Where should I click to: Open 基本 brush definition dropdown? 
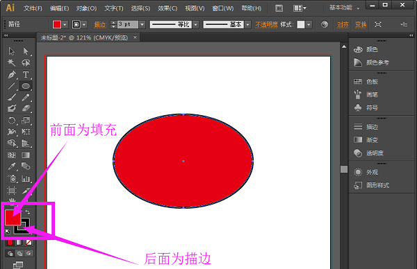pyautogui.click(x=248, y=25)
